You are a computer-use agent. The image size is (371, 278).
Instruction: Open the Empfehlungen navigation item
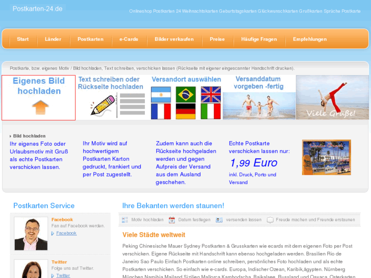coord(310,39)
